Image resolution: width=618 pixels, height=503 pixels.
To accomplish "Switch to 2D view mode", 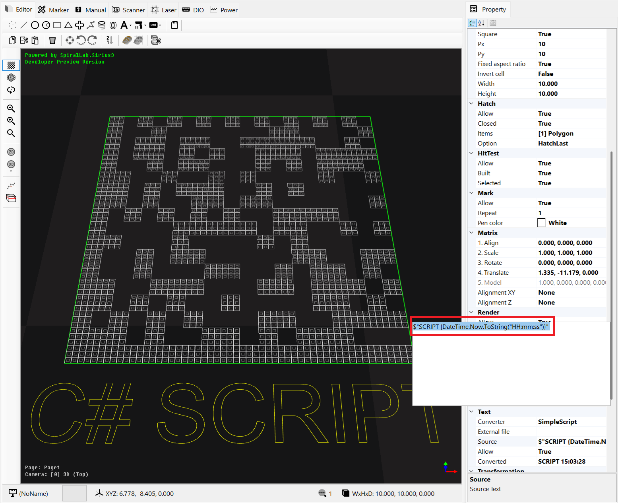I will (x=11, y=152).
